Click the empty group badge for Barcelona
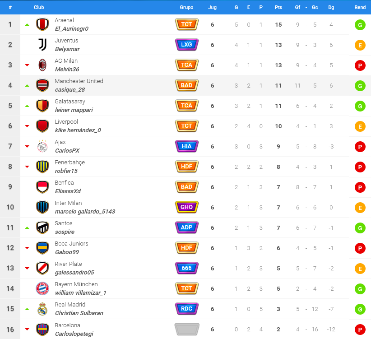 click(x=187, y=330)
